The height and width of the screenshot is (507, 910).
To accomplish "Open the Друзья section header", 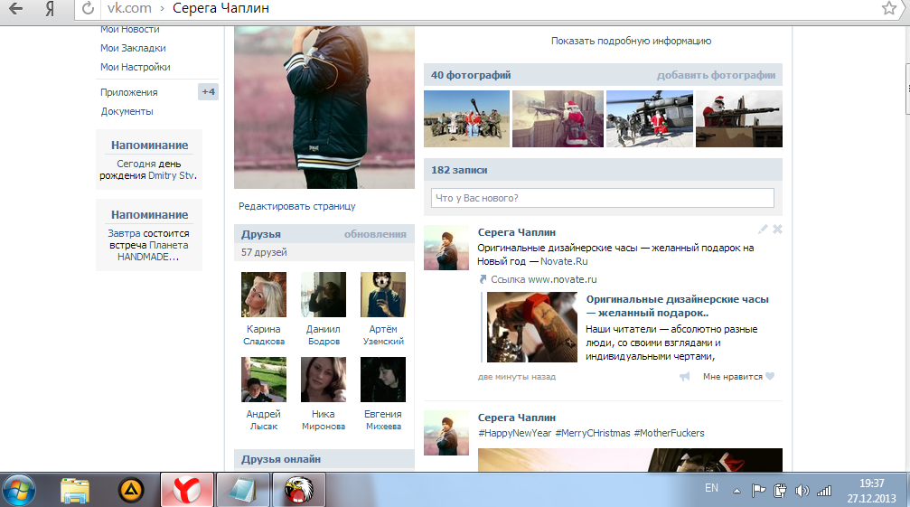I will 261,234.
